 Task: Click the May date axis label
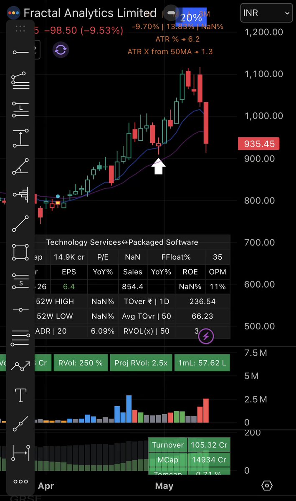[164, 486]
